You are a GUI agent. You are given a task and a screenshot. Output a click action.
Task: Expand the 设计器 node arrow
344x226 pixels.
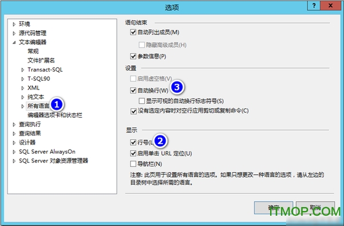click(14, 143)
